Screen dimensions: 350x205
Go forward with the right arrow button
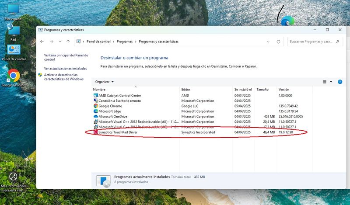coord(52,42)
